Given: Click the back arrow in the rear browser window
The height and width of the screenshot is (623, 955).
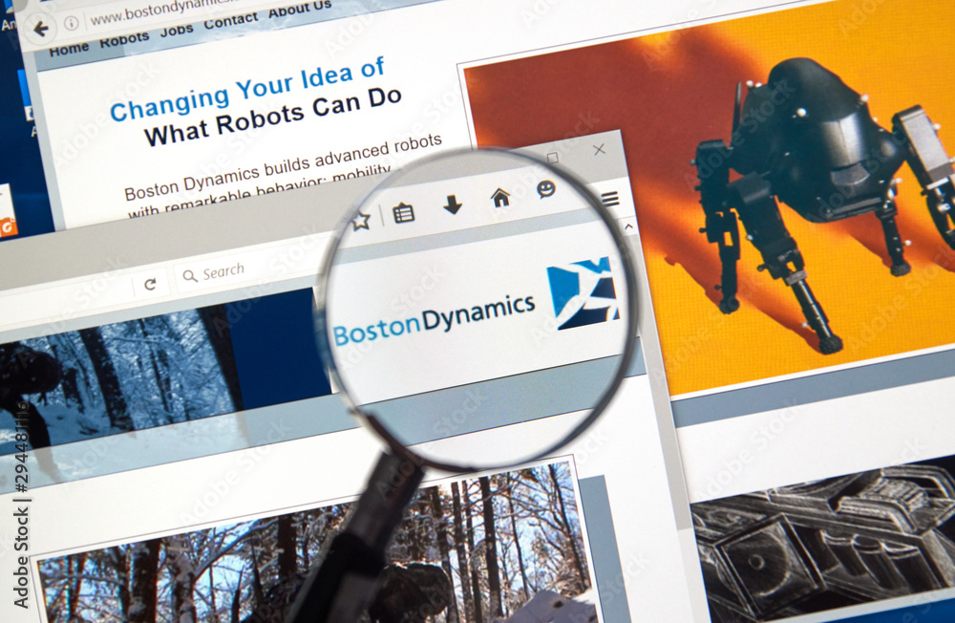Looking at the screenshot, I should pos(41,28).
